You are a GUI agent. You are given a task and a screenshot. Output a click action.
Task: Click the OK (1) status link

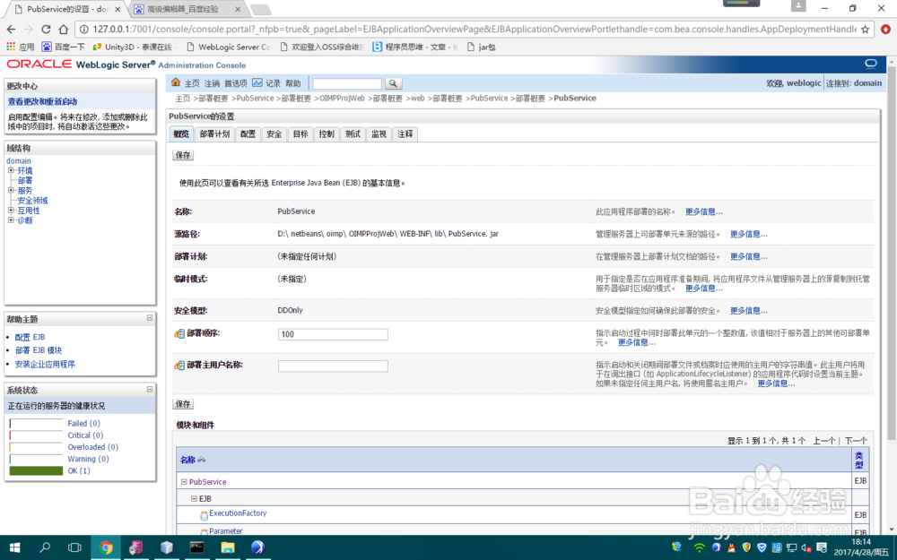pos(78,471)
